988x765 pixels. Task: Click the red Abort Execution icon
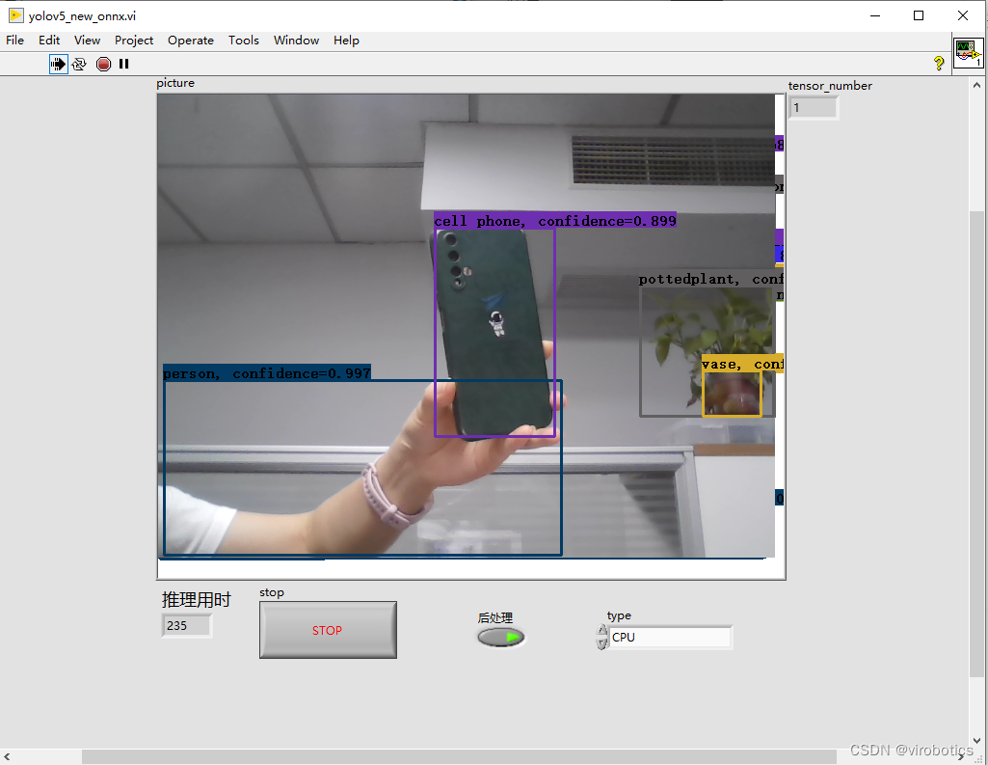pyautogui.click(x=103, y=64)
